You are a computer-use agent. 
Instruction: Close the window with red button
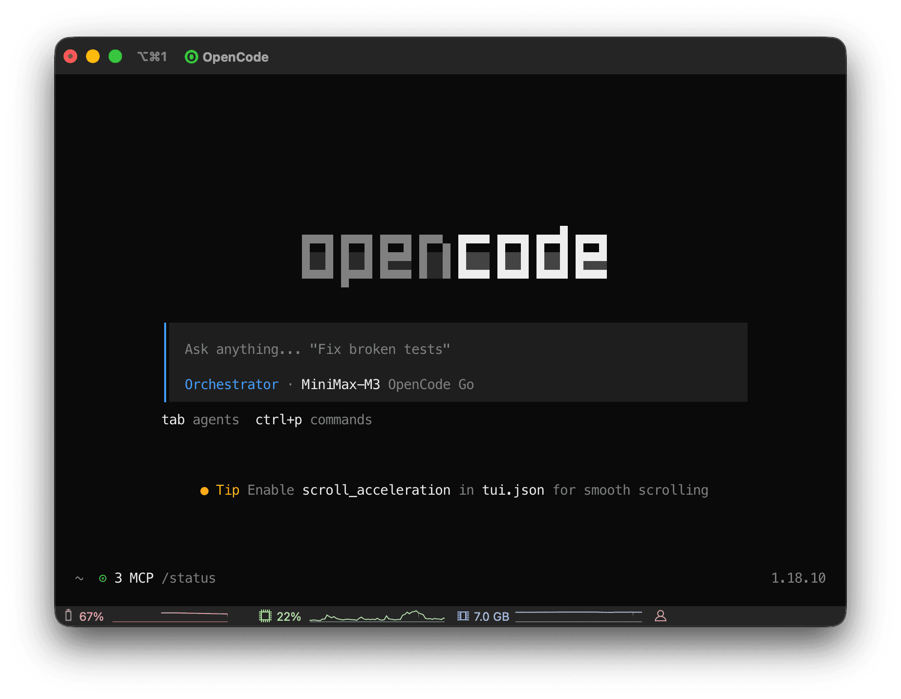(x=70, y=57)
